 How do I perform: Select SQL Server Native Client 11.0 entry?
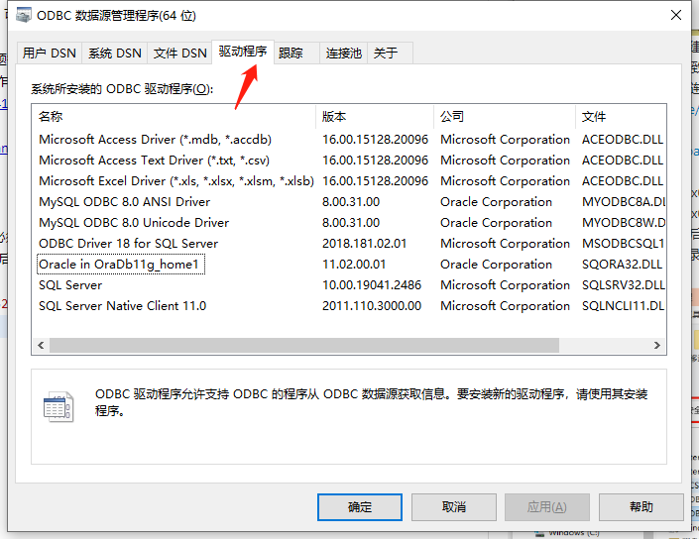coord(122,306)
